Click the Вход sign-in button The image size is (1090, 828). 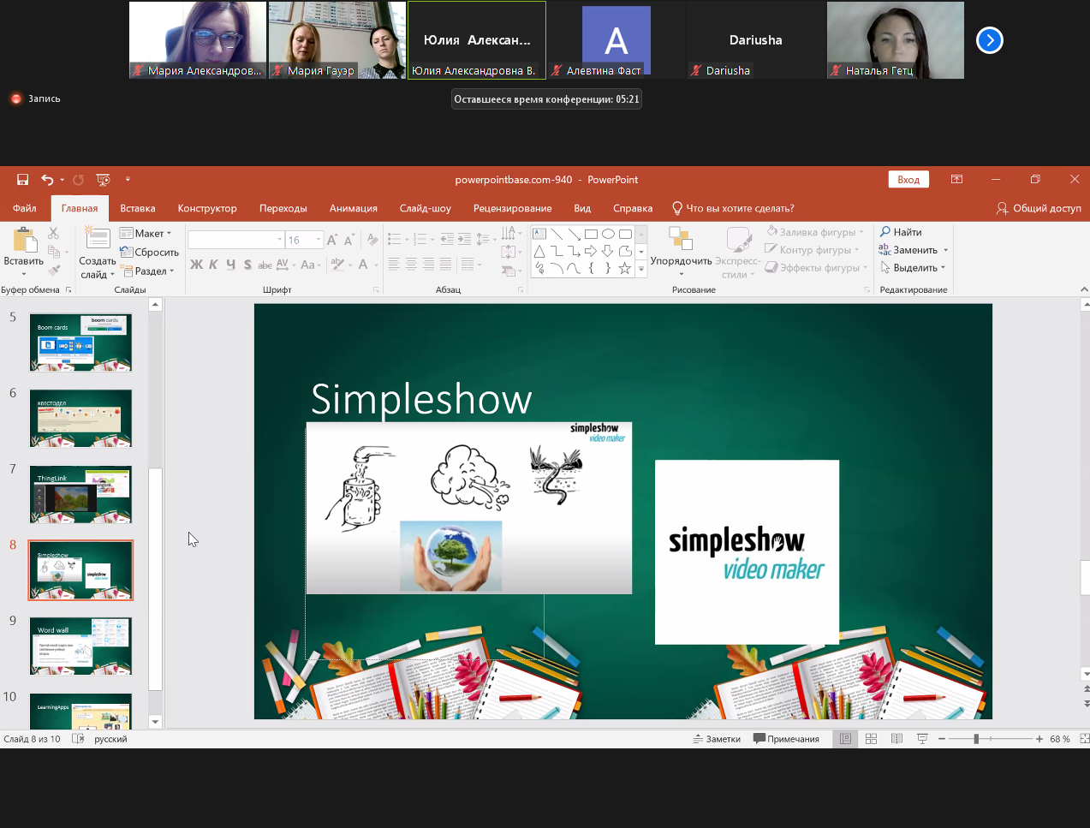908,180
